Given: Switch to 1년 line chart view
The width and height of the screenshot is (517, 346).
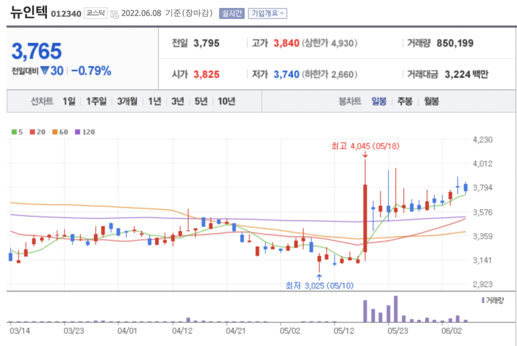Looking at the screenshot, I should coord(154,101).
